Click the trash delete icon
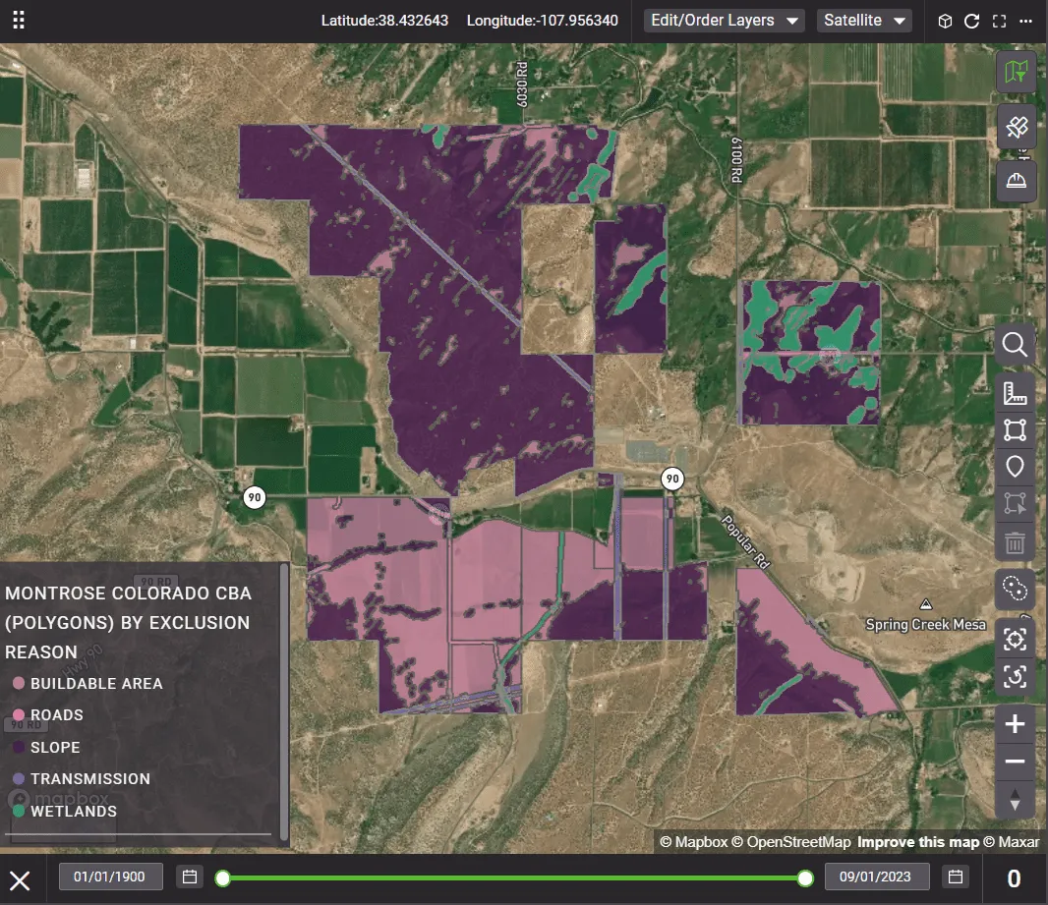The image size is (1048, 905). point(1015,541)
